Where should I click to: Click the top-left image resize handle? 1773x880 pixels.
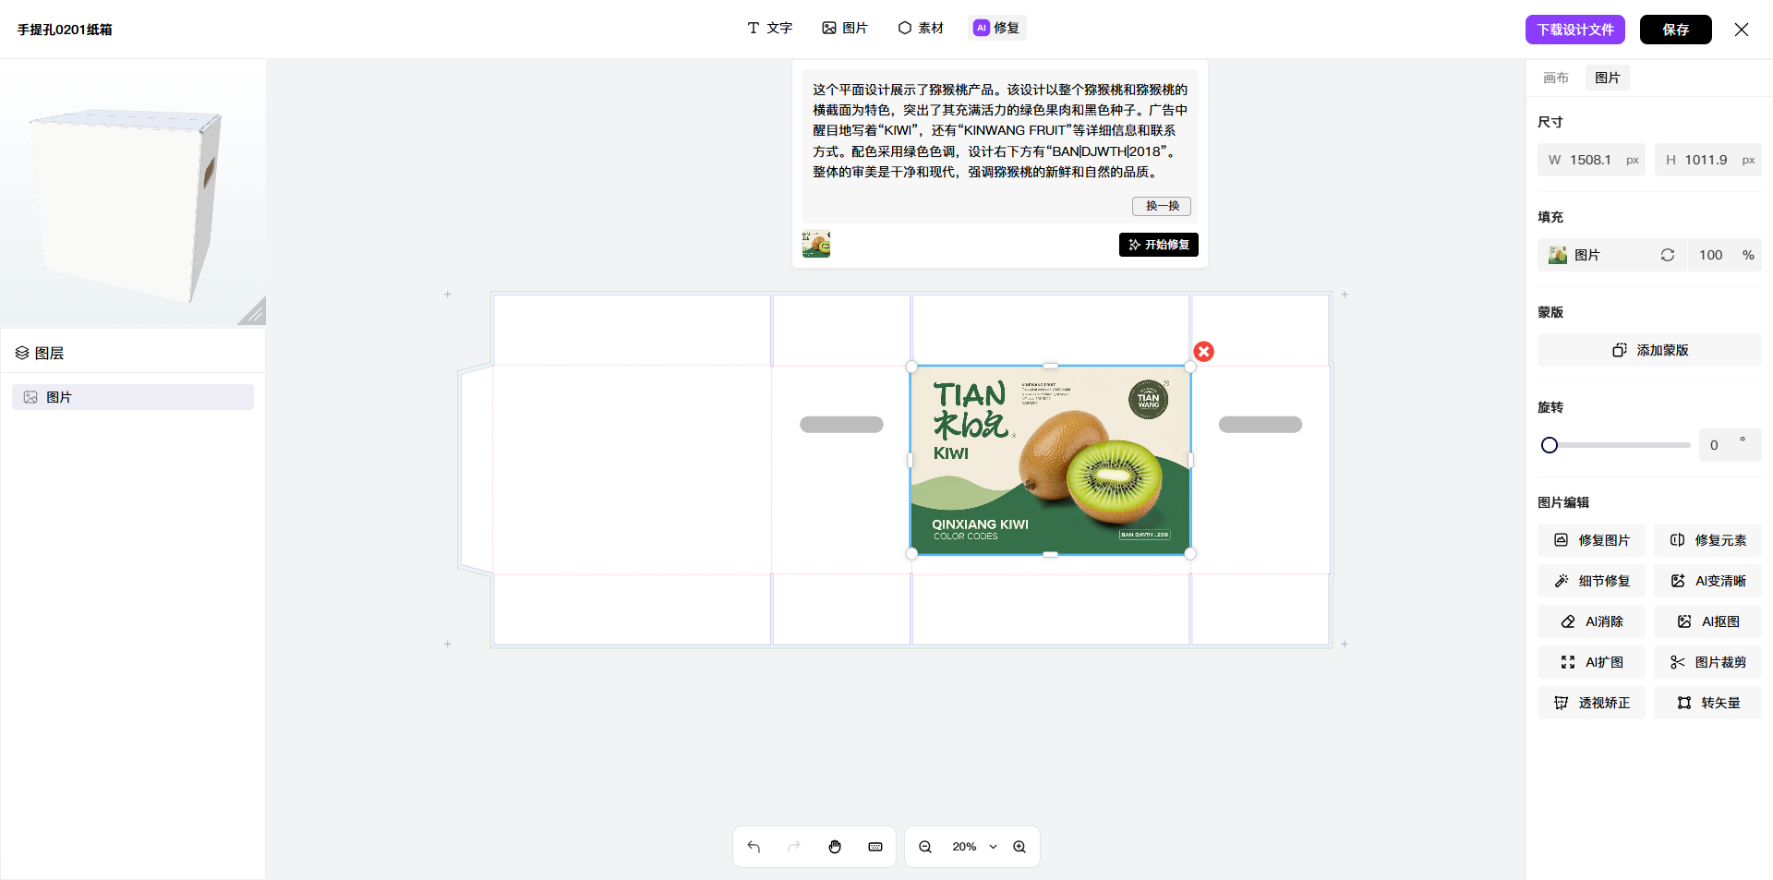pyautogui.click(x=911, y=367)
